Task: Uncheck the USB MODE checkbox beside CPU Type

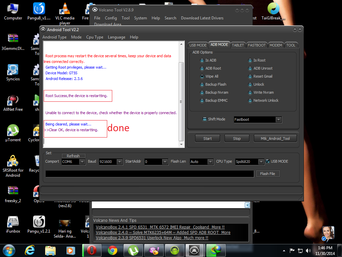Action: 268,161
